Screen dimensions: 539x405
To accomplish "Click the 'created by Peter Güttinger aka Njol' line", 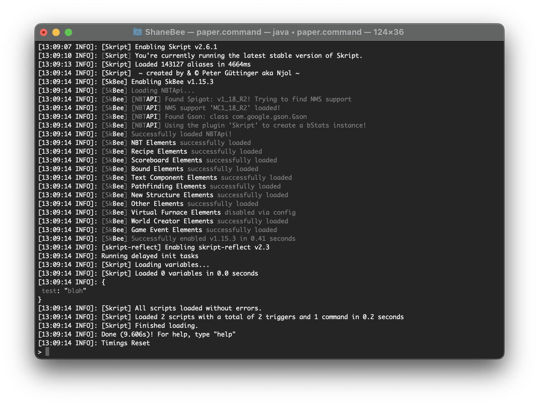I will point(169,73).
